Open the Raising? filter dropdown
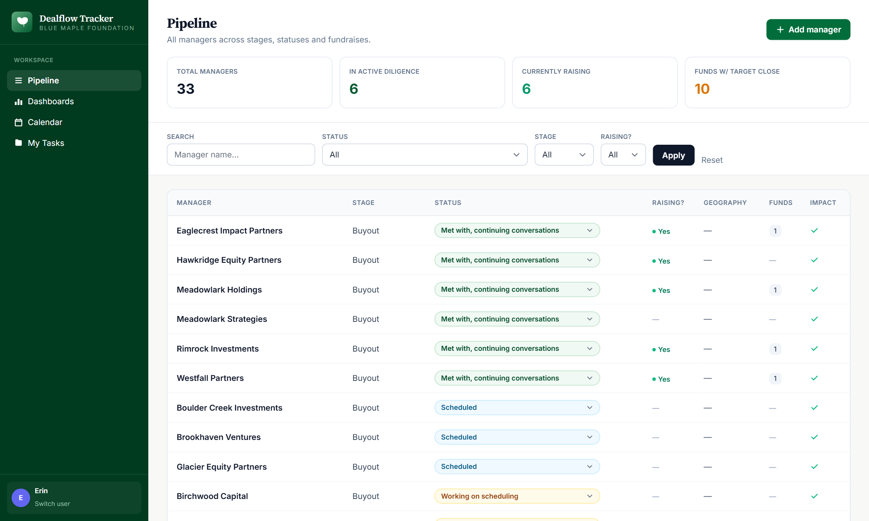This screenshot has width=869, height=521. point(623,155)
